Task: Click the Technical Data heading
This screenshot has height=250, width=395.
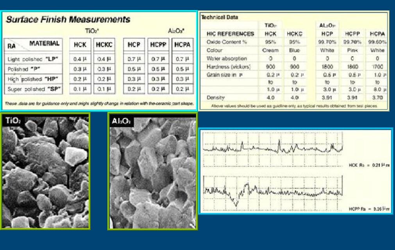Action: (219, 17)
